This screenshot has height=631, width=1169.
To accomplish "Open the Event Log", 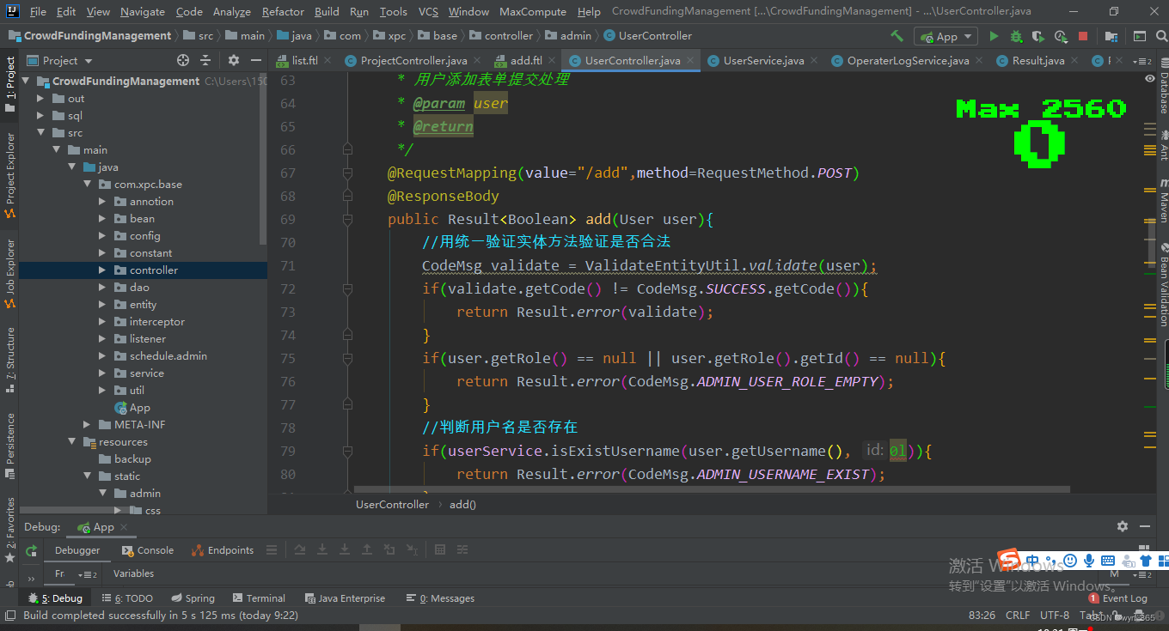I will click(x=1118, y=598).
